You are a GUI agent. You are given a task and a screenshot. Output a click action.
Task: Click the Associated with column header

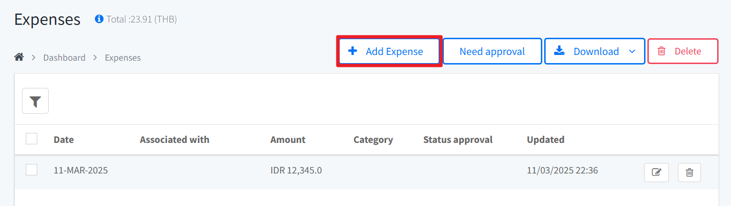coord(174,140)
